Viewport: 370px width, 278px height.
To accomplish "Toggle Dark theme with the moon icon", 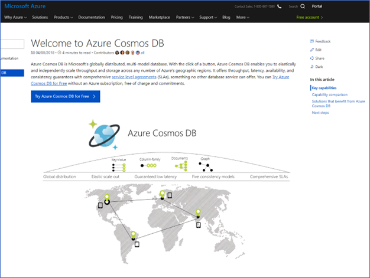I will point(312,67).
